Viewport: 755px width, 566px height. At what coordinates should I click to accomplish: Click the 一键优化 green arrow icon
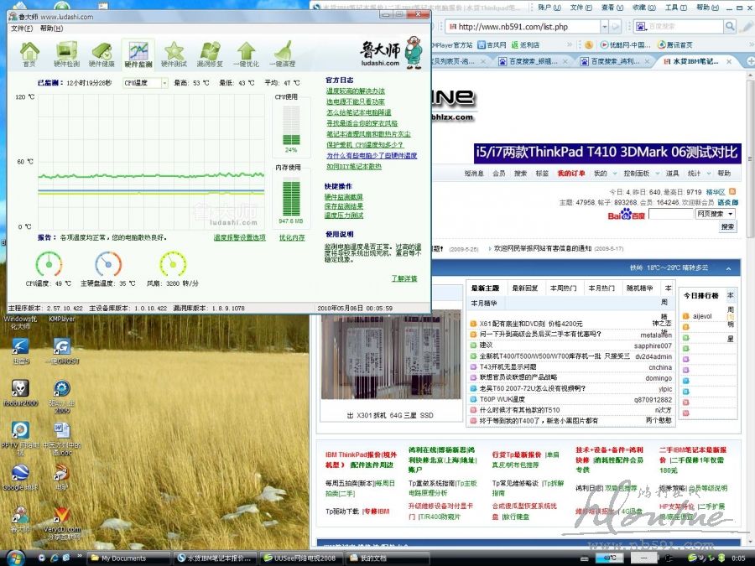(x=246, y=54)
